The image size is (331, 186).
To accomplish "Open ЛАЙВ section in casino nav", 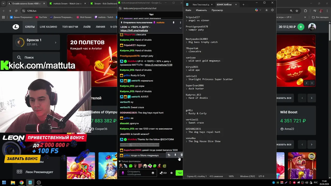I will point(87,27).
